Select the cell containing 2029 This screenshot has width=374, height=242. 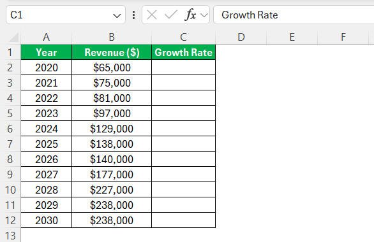(x=47, y=205)
